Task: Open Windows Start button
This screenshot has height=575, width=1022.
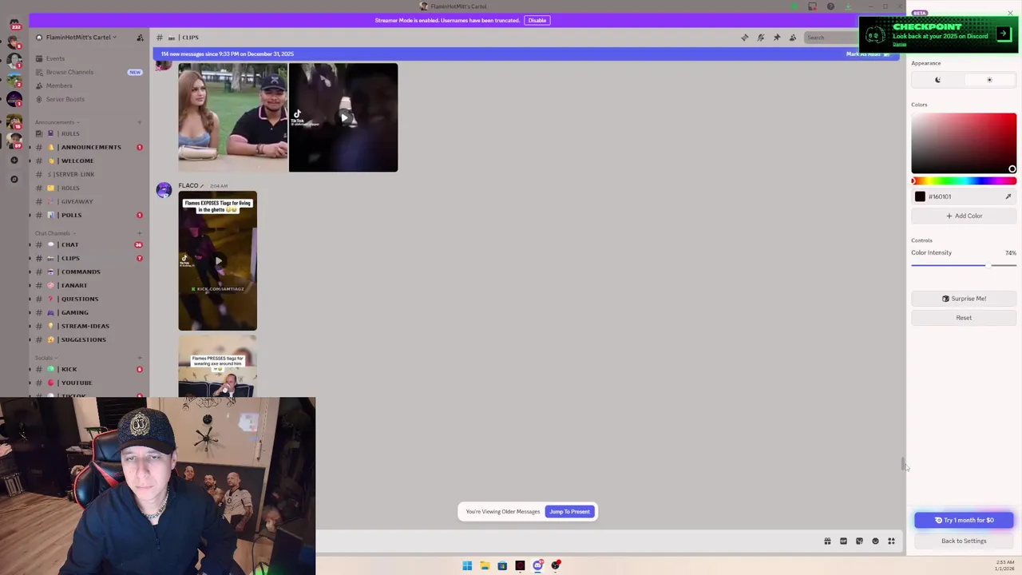Action: pos(467,566)
